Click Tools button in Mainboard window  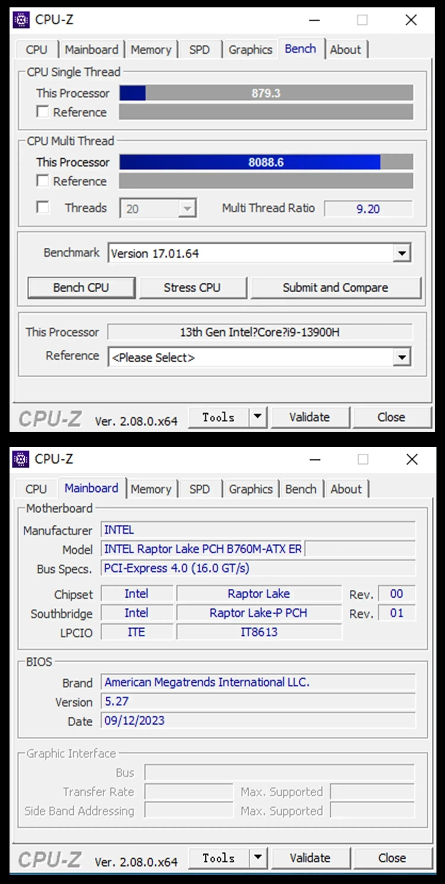point(218,858)
